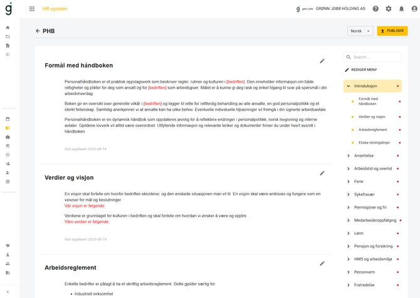Open the tools wrench icon in sidebar

click(8, 146)
